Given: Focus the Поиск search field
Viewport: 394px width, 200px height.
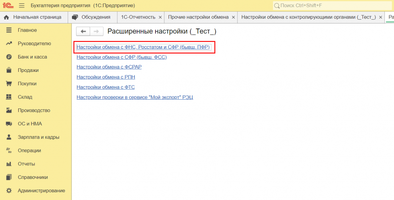Looking at the screenshot, I should click(x=332, y=5).
